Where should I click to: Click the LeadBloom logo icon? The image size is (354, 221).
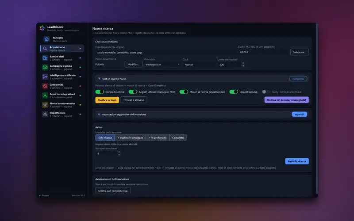(42, 28)
